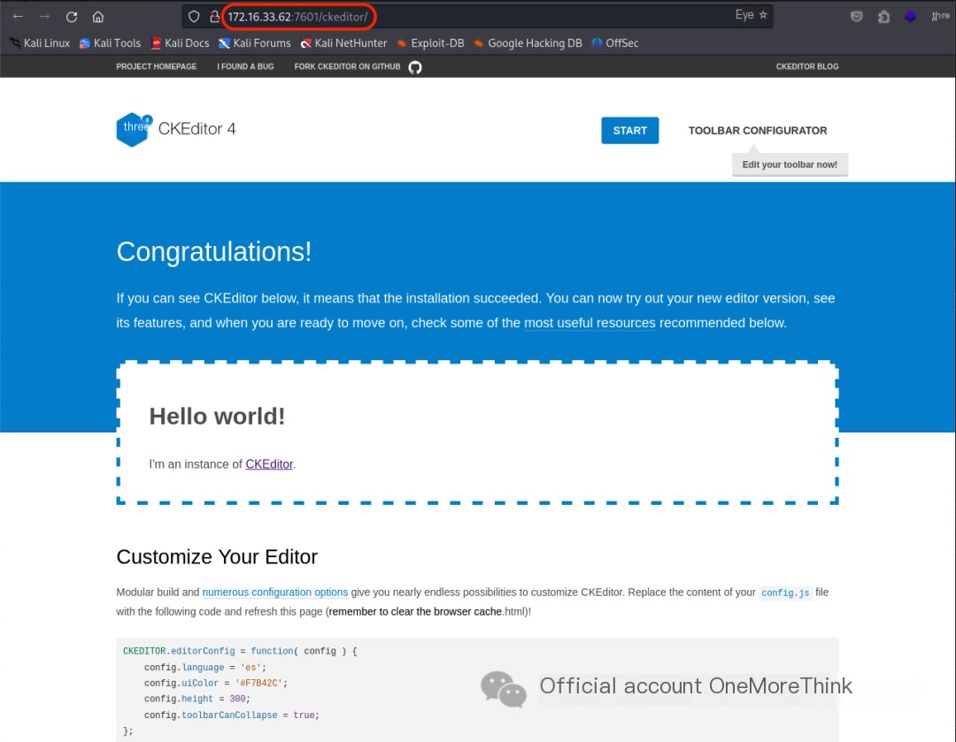This screenshot has width=956, height=742.
Task: Open the Kali Forums bookmark
Action: click(x=255, y=42)
